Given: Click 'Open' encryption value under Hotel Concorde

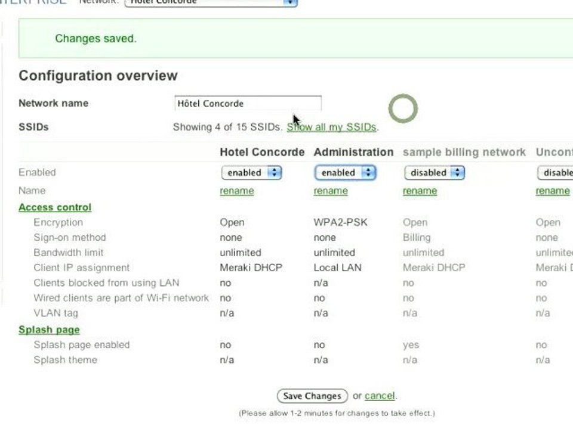Looking at the screenshot, I should pos(232,222).
